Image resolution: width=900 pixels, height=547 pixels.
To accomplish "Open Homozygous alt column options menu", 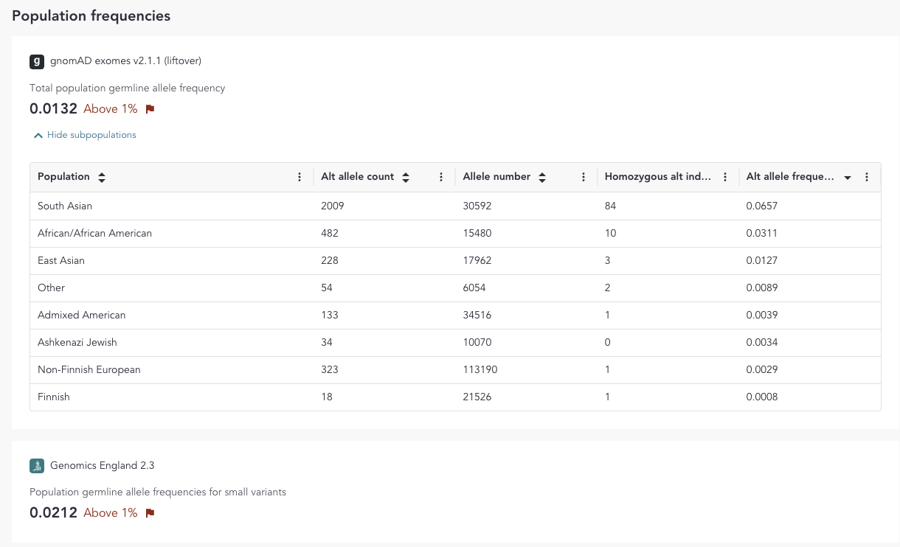I will point(725,177).
